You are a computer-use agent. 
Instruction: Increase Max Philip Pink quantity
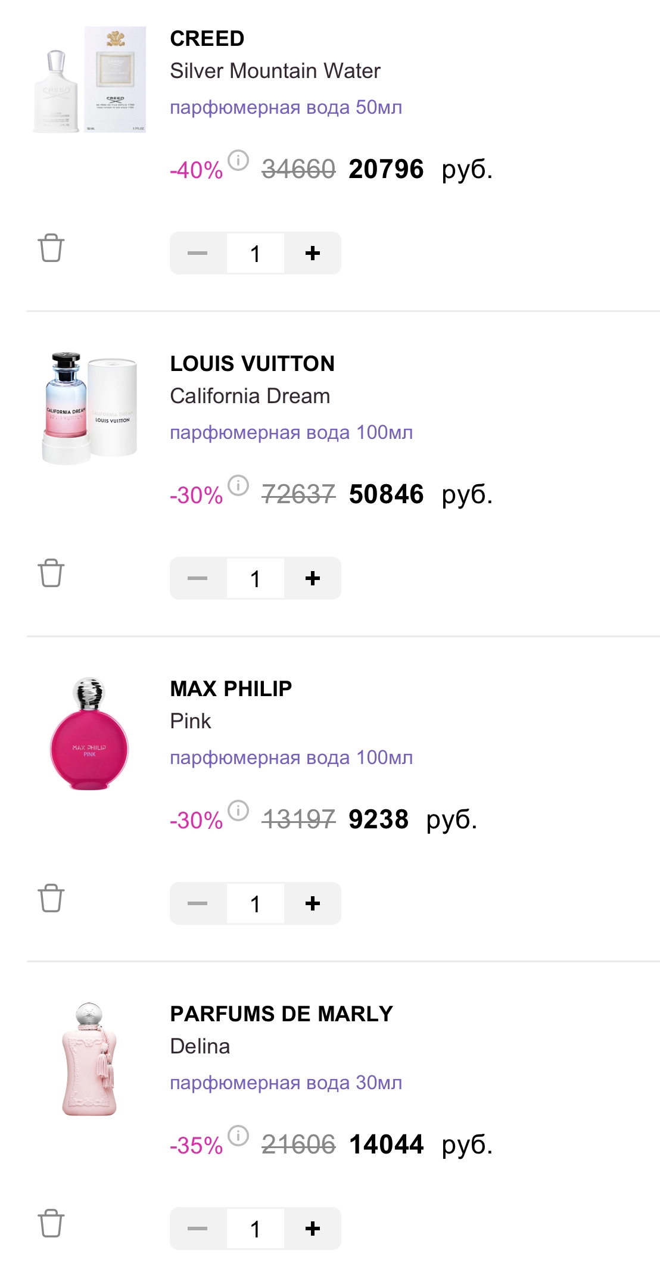tap(313, 903)
